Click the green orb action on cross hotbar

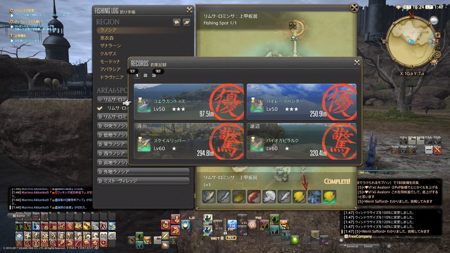pyautogui.click(x=295, y=240)
